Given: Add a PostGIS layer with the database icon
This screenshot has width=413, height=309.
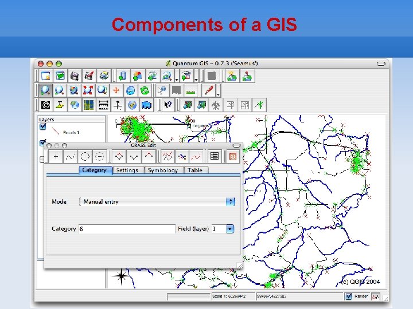Looking at the screenshot, I should tap(123, 76).
